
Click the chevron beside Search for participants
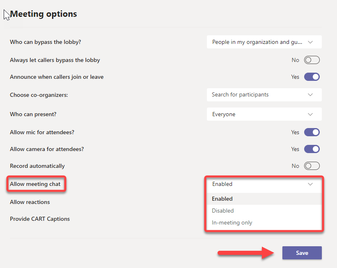pyautogui.click(x=310, y=94)
